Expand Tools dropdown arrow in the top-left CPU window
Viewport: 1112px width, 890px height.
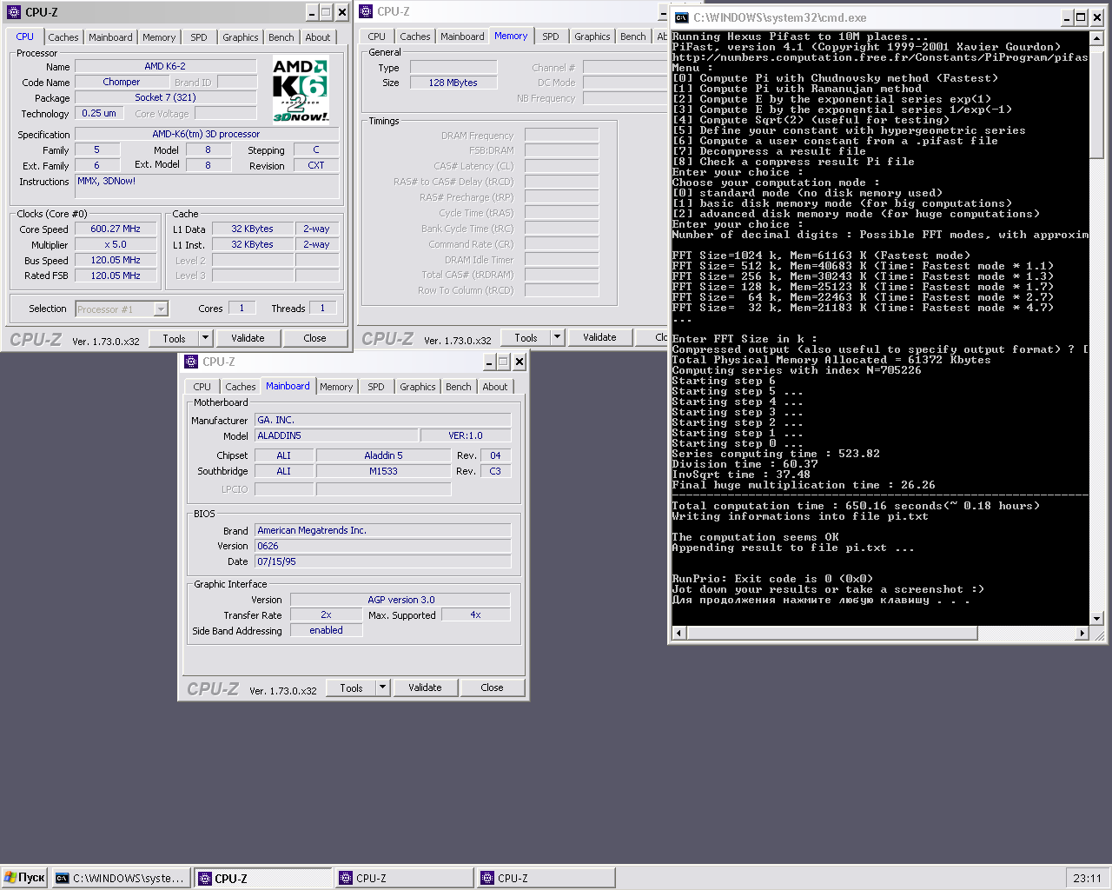[x=206, y=338]
